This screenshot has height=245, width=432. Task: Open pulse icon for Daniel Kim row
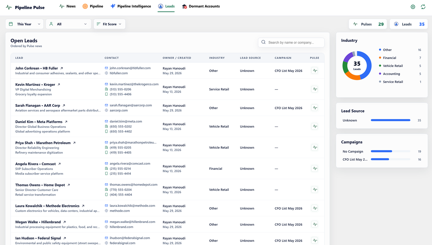pos(315,126)
